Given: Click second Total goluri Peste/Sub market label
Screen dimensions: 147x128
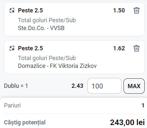Looking at the screenshot, I should 47,58.
